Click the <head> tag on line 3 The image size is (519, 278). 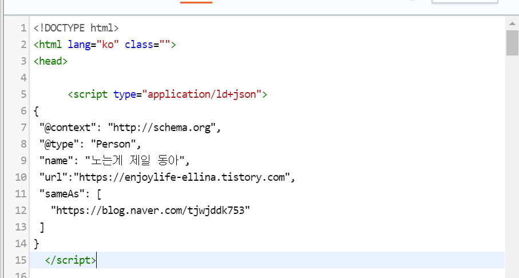point(51,61)
